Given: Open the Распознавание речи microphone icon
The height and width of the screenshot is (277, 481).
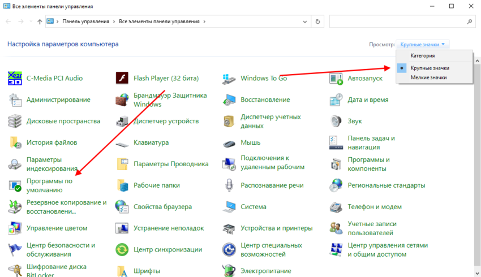Looking at the screenshot, I should click(229, 185).
